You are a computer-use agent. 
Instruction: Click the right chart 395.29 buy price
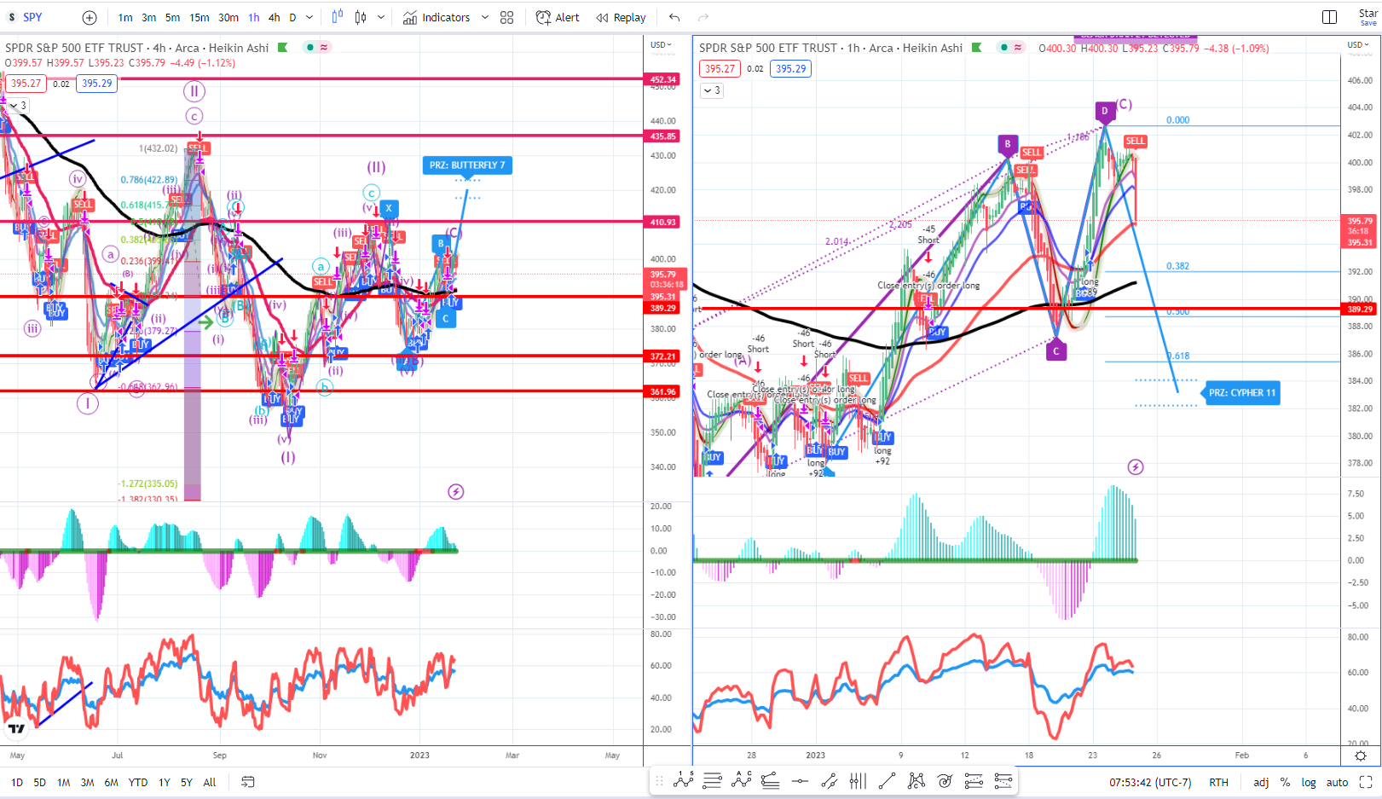click(x=790, y=69)
